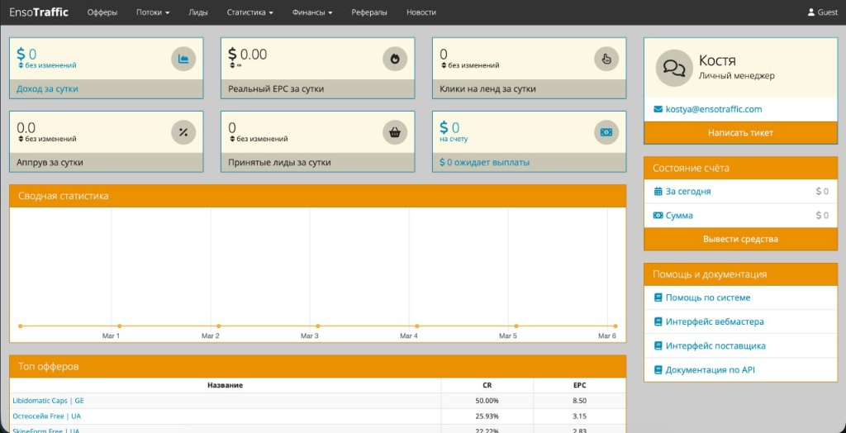The width and height of the screenshot is (846, 433).
Task: Click the chart icon on income card
Action: click(183, 59)
